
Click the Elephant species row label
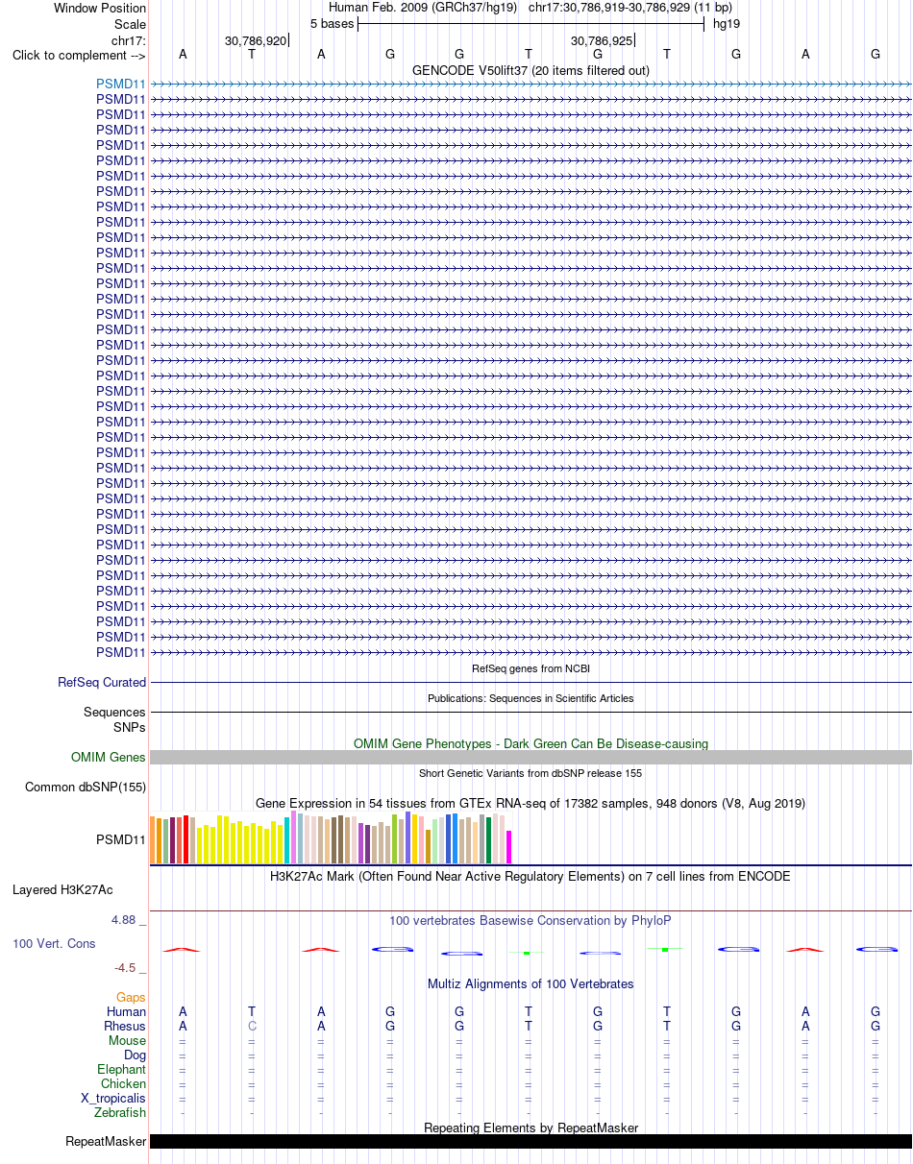[121, 1069]
